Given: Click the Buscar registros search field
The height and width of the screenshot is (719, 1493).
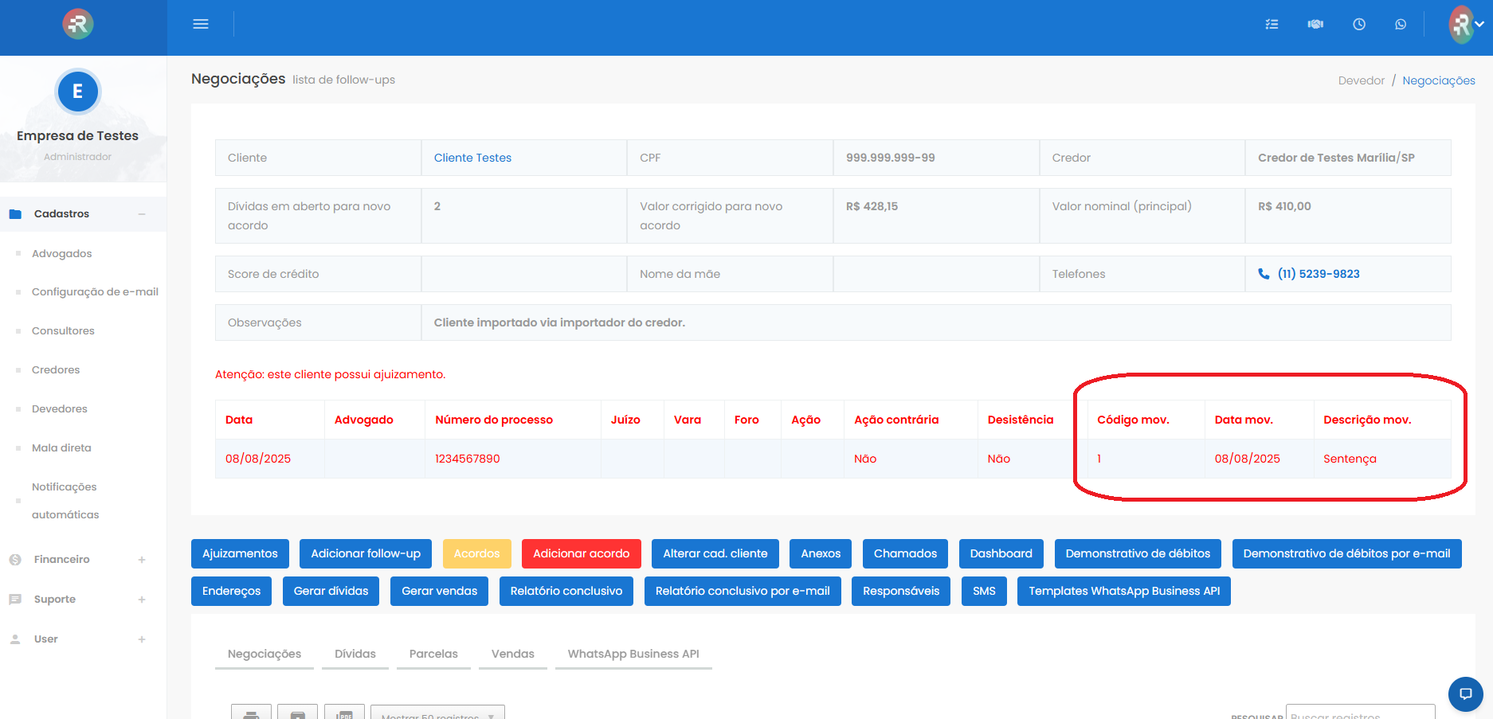Looking at the screenshot, I should 1359,713.
